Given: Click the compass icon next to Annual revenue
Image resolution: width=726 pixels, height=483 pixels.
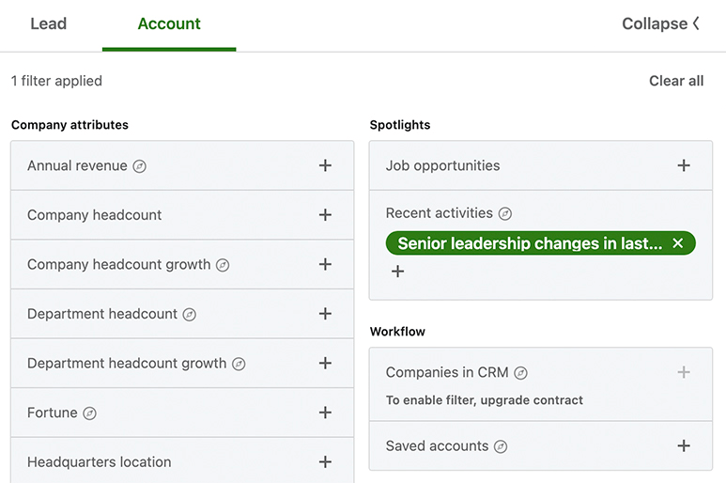Looking at the screenshot, I should (x=139, y=166).
